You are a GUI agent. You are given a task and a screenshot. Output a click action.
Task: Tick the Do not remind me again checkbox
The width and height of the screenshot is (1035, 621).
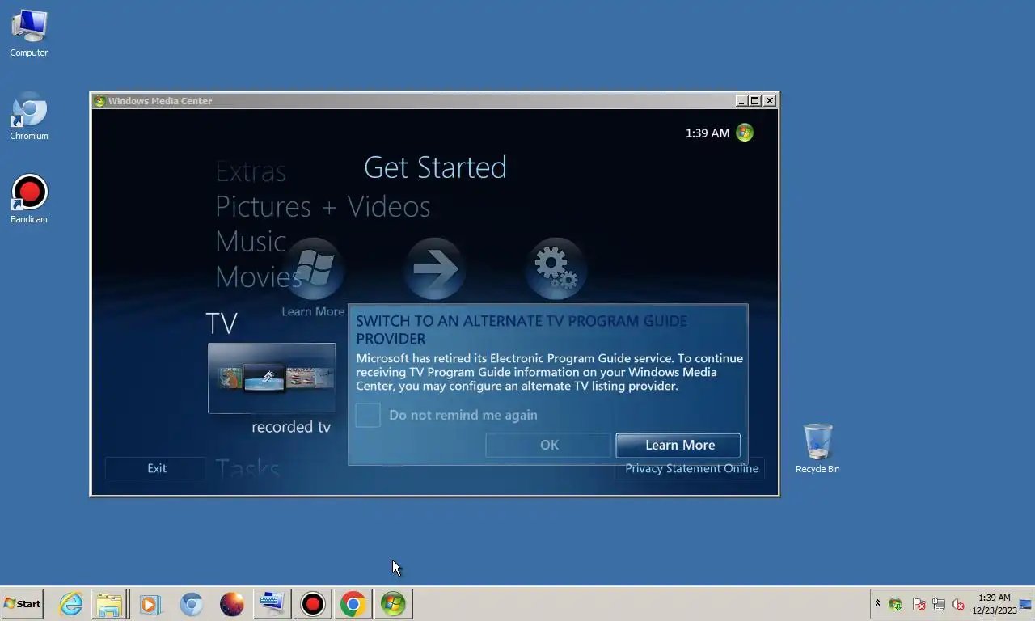point(368,415)
